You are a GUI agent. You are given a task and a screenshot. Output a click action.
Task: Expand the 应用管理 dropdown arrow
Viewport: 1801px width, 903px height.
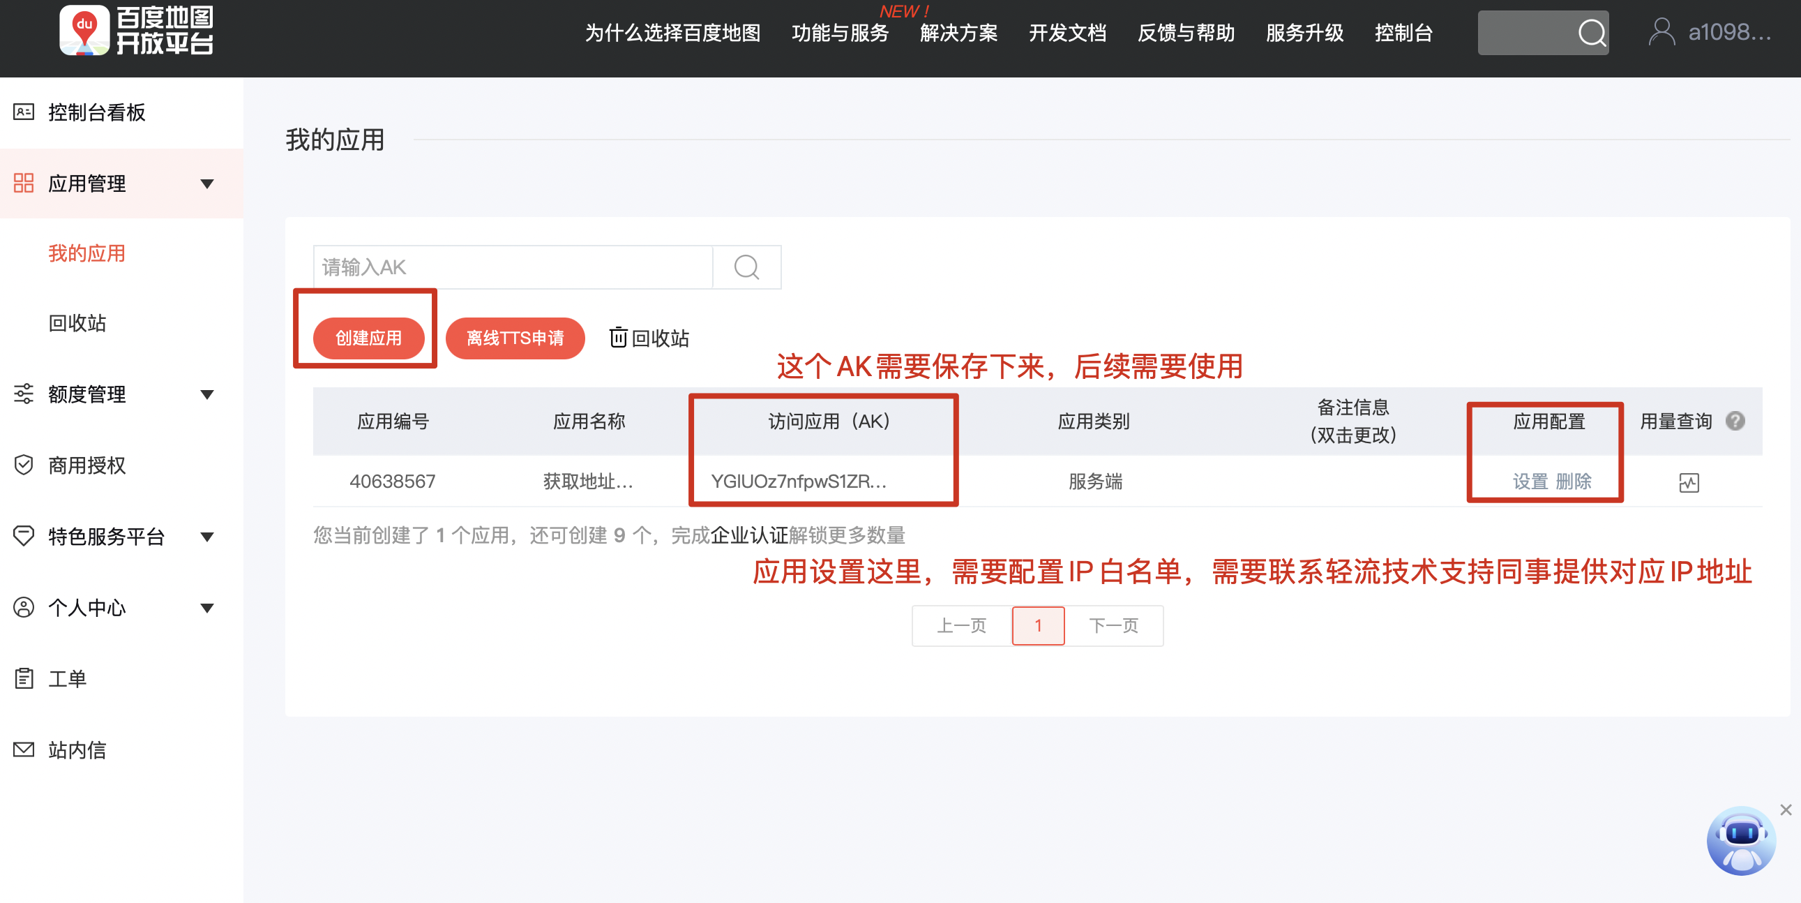[207, 184]
